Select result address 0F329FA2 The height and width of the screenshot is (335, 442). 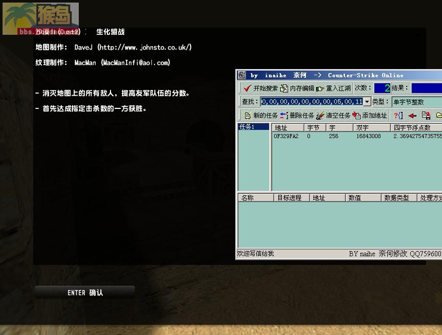click(286, 136)
